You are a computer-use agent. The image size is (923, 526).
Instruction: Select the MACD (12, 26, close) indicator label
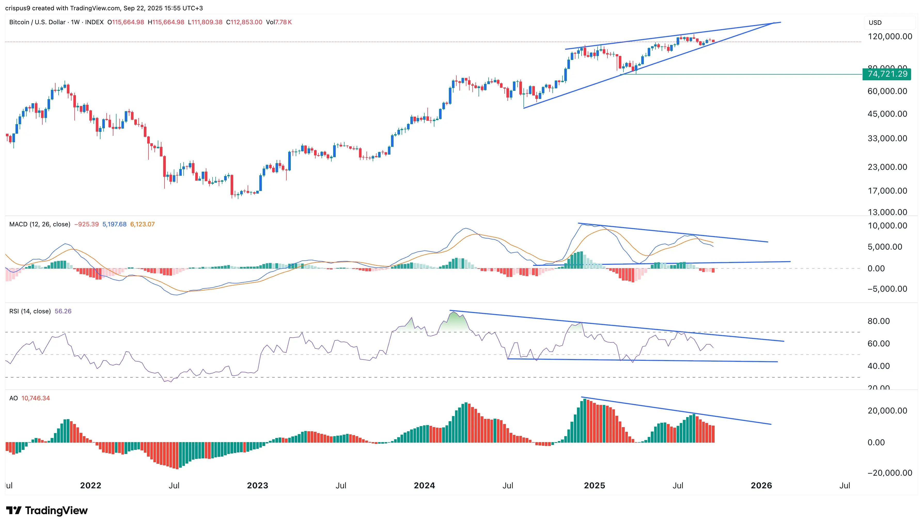tap(40, 224)
